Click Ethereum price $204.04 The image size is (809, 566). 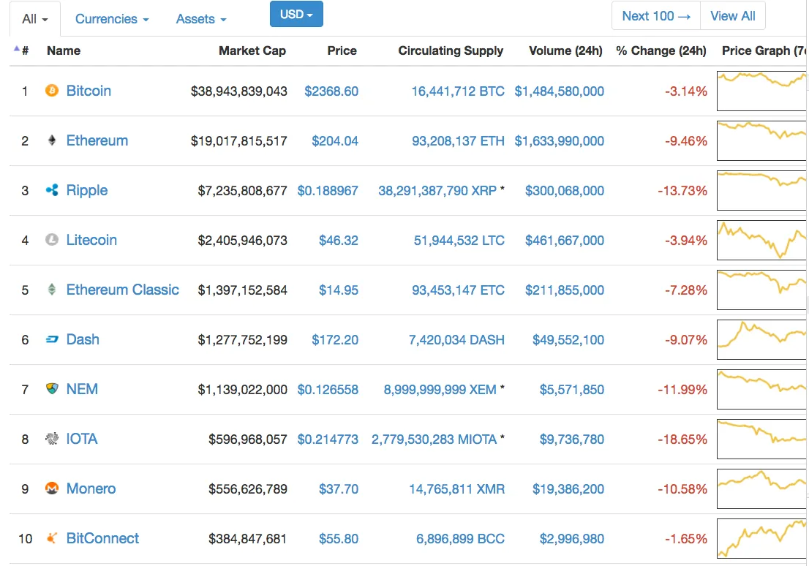(x=335, y=141)
